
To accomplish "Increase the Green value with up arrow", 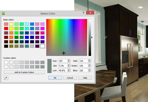I will (x=89, y=65).
